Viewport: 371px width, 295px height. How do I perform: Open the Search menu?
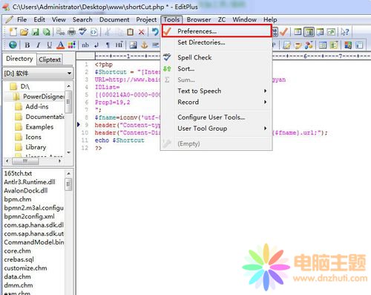pyautogui.click(x=82, y=19)
